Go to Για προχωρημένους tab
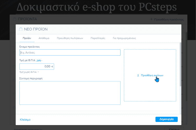This screenshot has height=130, width=196. [x=124, y=38]
